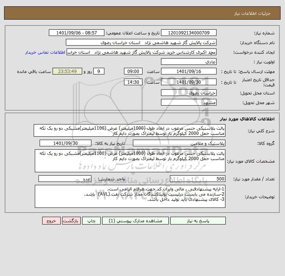Viewport: 285px width, 276px height.
Task: Select the response deadline date 1401/09/16
Action: click(189, 72)
